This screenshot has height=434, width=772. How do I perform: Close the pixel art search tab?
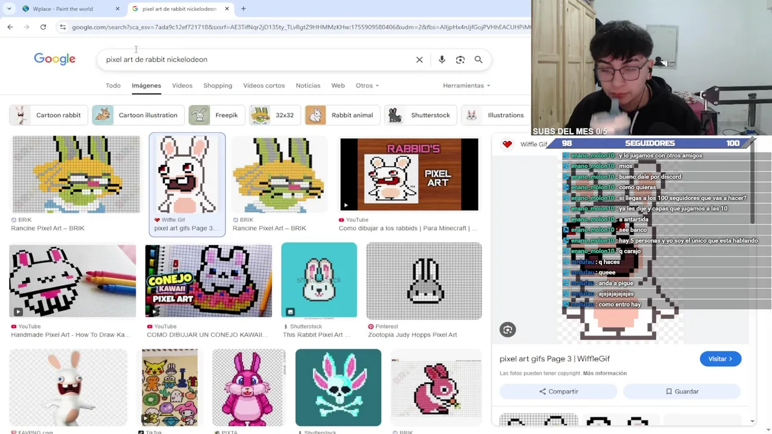(227, 8)
